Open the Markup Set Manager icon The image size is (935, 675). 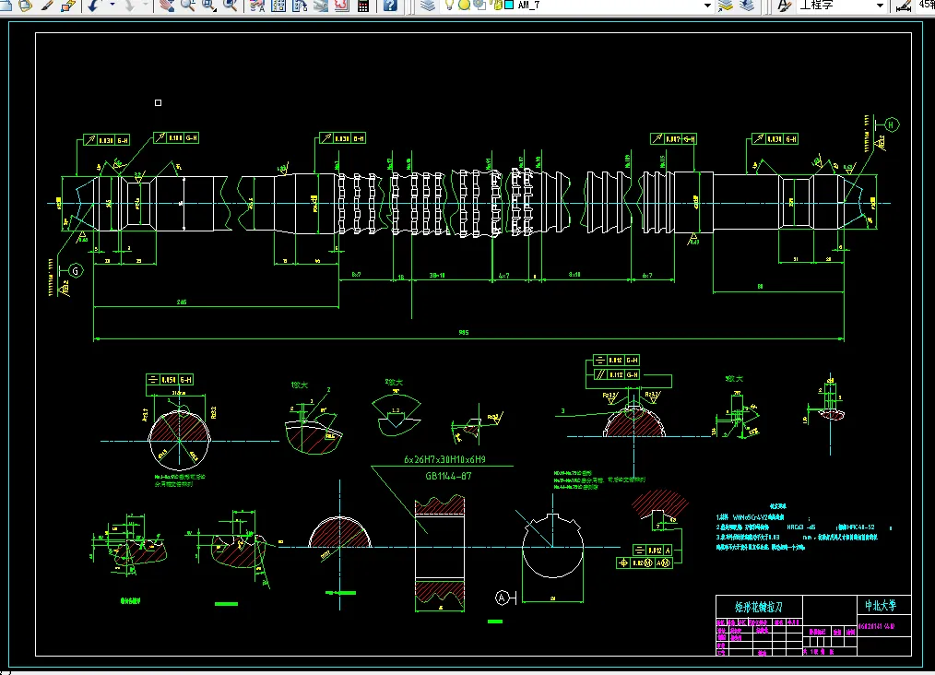coord(341,6)
